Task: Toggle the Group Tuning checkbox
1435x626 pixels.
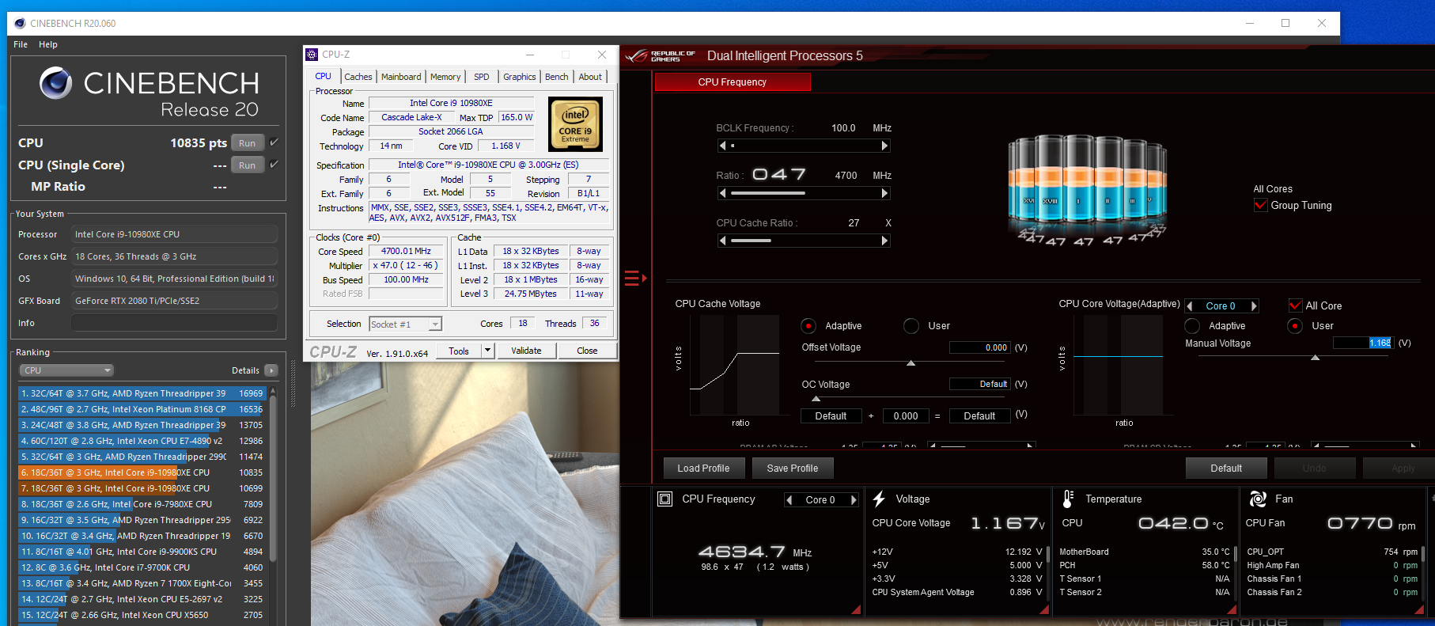Action: [1261, 205]
